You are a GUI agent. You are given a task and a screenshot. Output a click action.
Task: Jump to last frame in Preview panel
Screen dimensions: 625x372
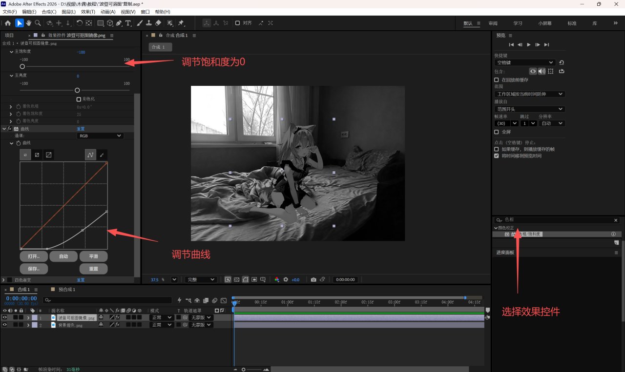point(547,45)
